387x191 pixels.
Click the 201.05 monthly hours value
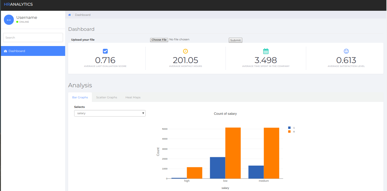[186, 60]
